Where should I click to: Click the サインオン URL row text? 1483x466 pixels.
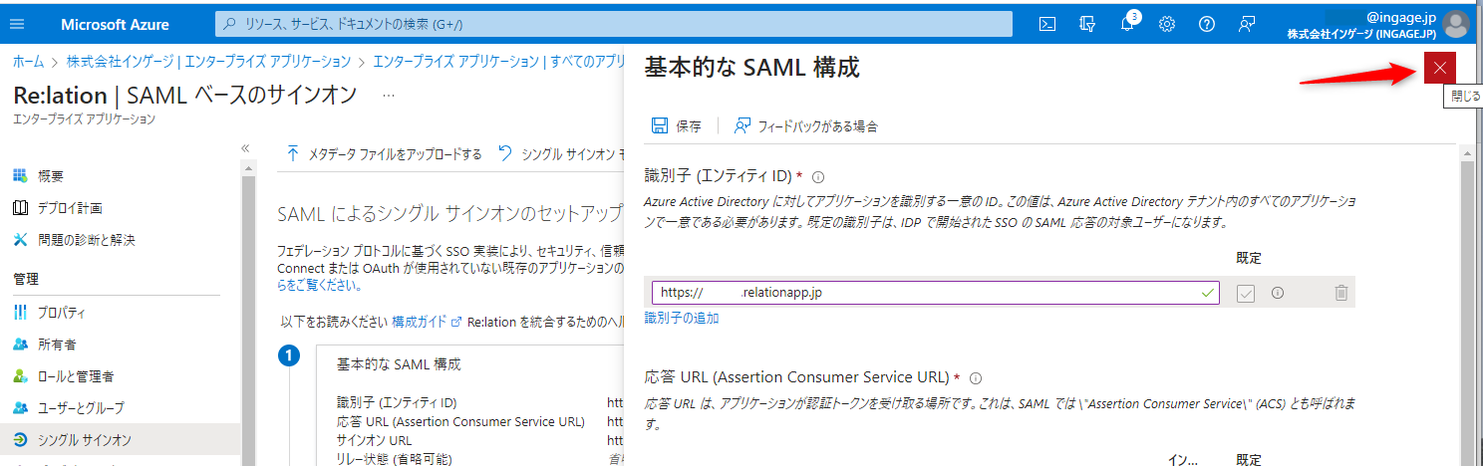pyautogui.click(x=374, y=440)
